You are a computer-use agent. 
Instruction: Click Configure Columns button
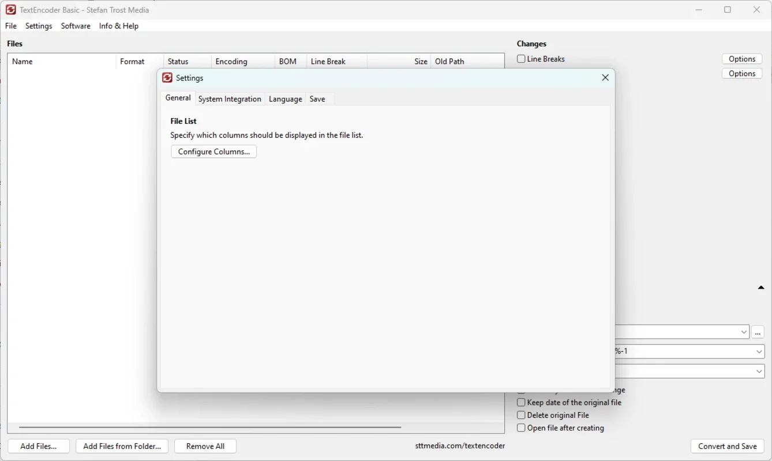click(x=214, y=152)
